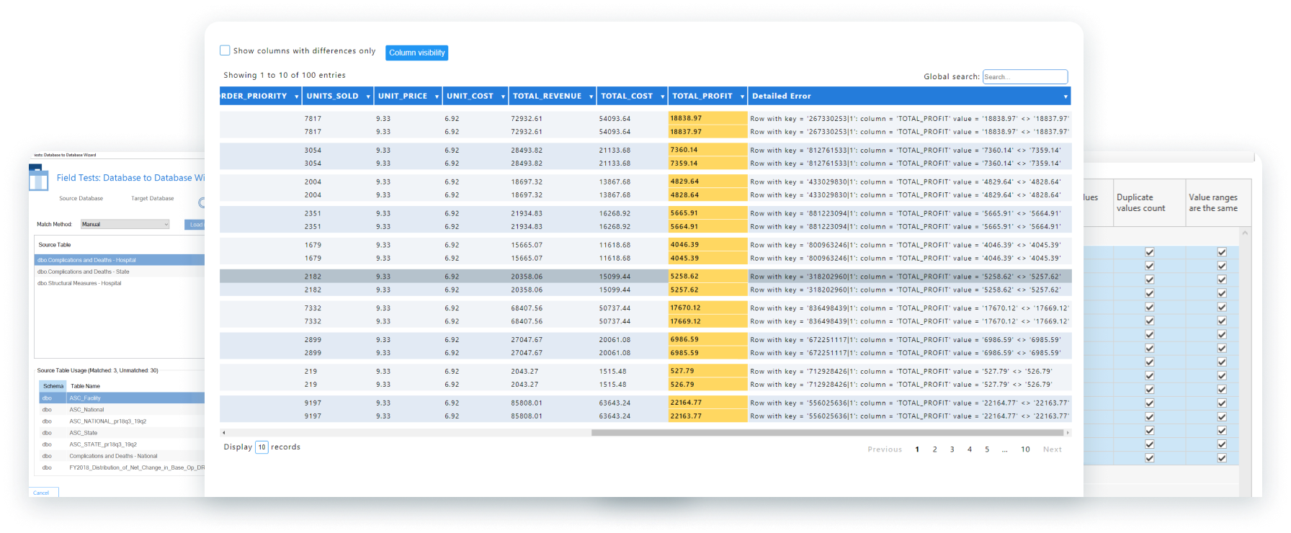
Task: Open the Display records count selector
Action: [x=262, y=447]
